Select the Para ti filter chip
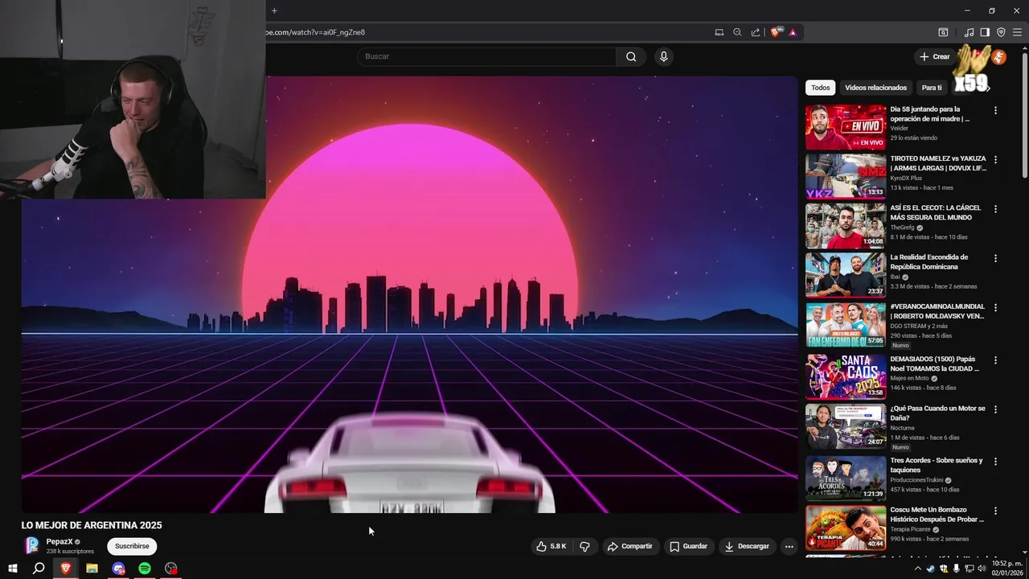The image size is (1029, 579). tap(932, 88)
